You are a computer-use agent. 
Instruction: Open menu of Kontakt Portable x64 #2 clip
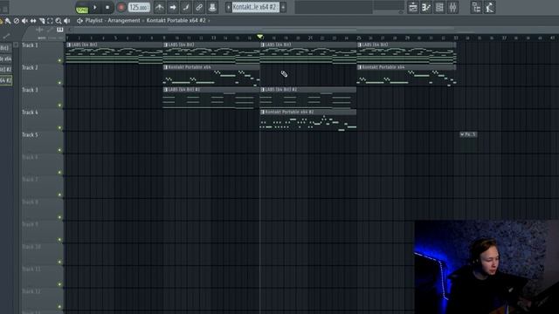click(x=262, y=113)
